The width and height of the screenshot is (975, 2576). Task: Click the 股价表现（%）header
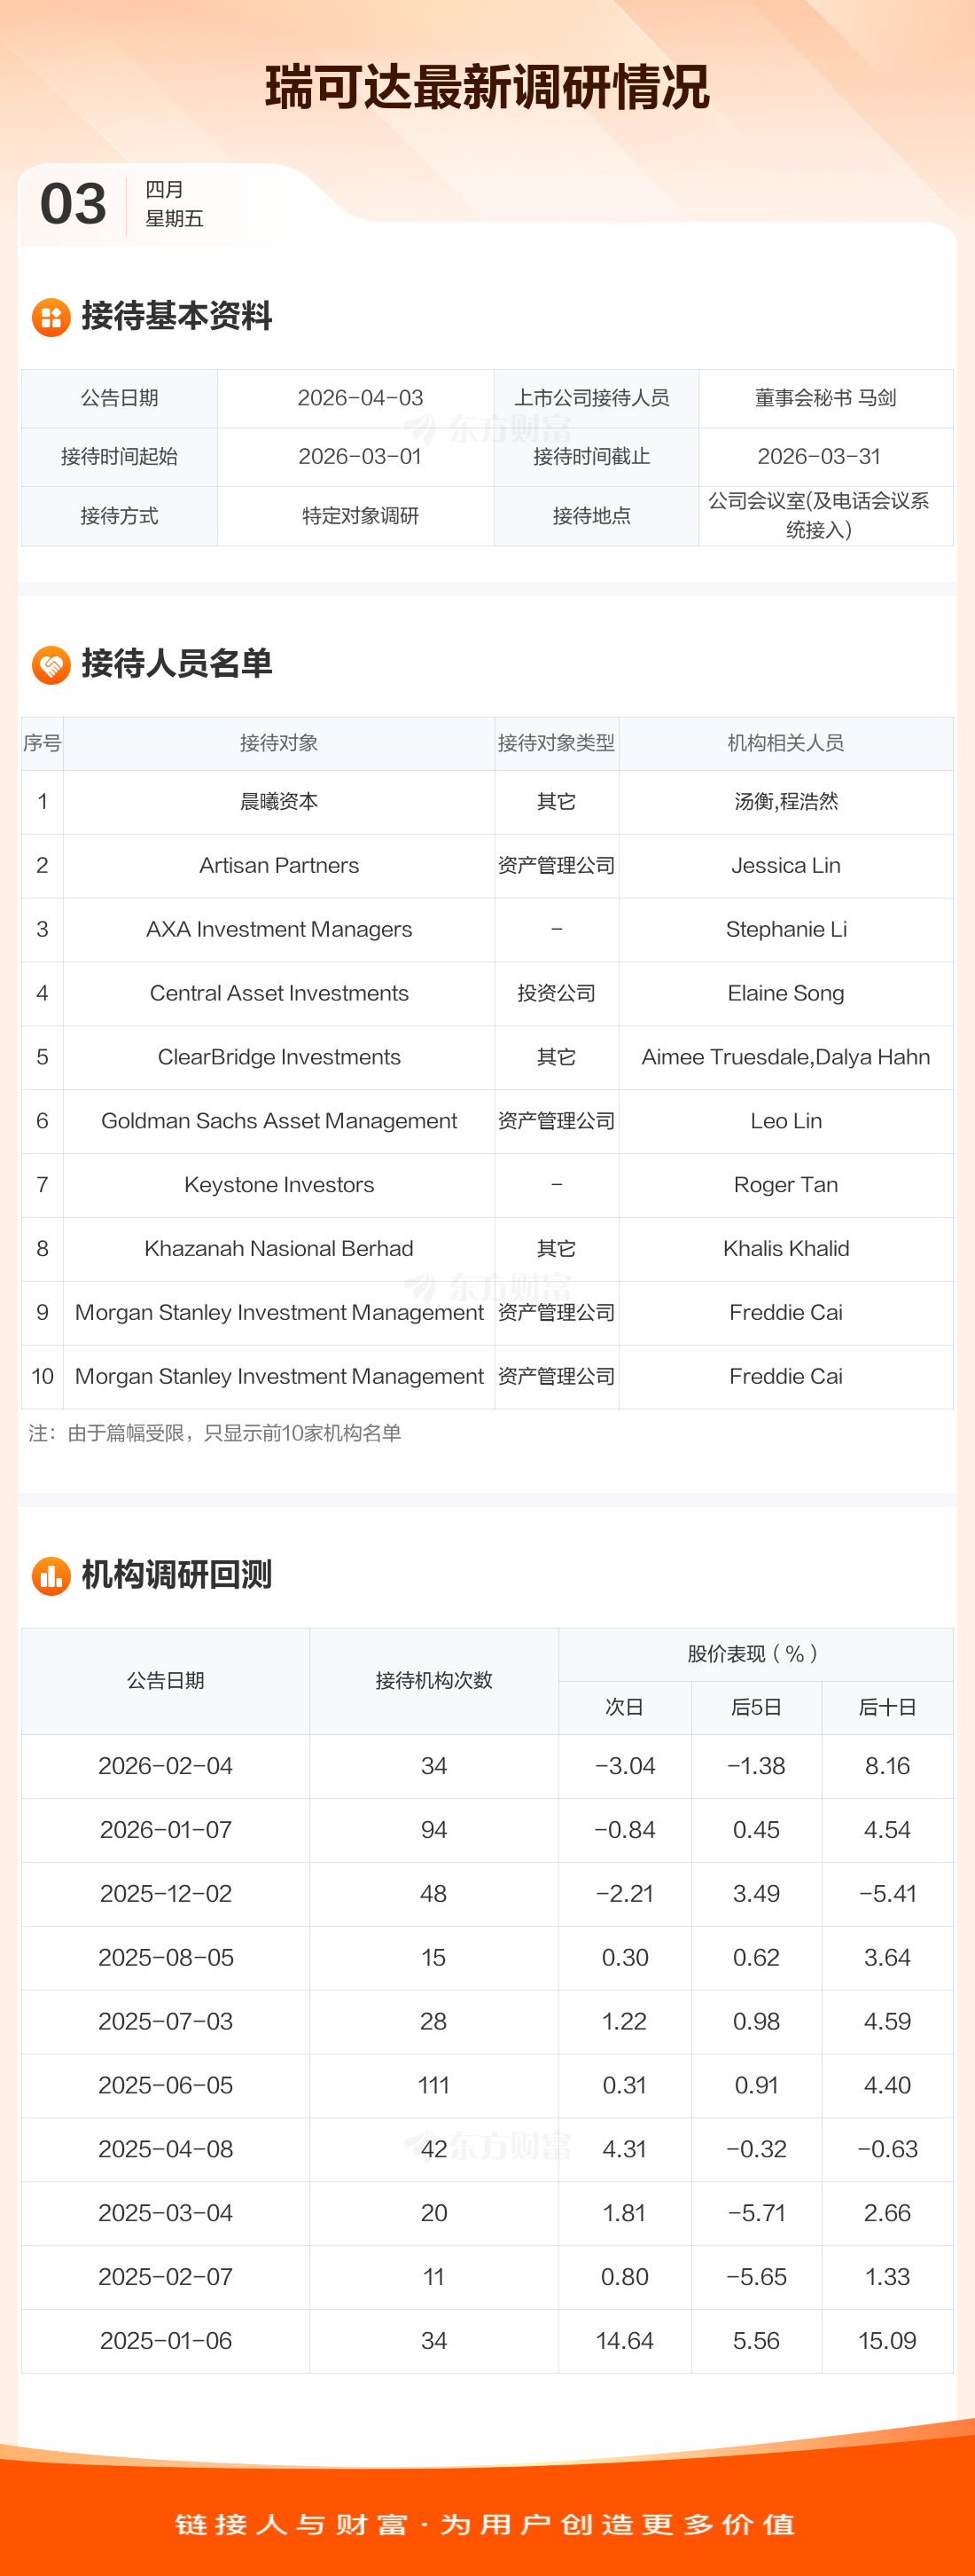(x=755, y=1654)
